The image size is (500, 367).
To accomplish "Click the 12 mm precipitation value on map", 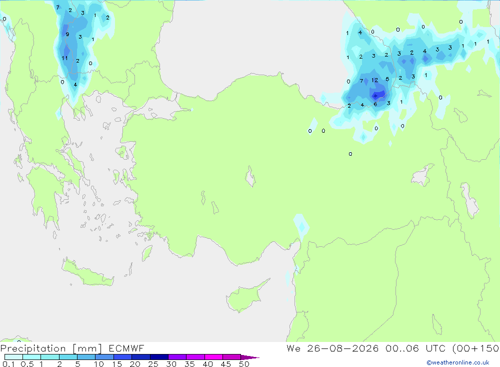I will (374, 80).
